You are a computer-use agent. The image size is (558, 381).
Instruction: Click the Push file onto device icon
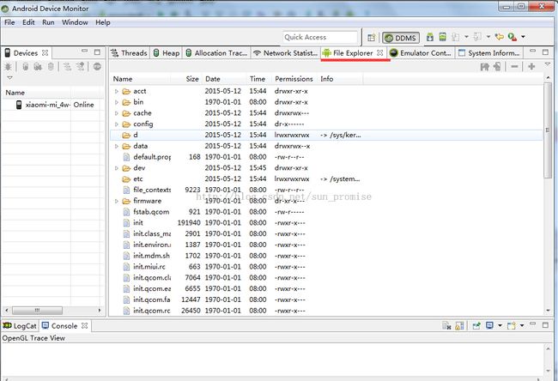click(497, 67)
